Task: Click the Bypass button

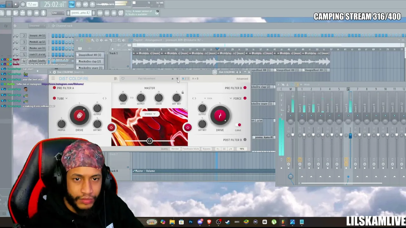Action: coord(206,149)
